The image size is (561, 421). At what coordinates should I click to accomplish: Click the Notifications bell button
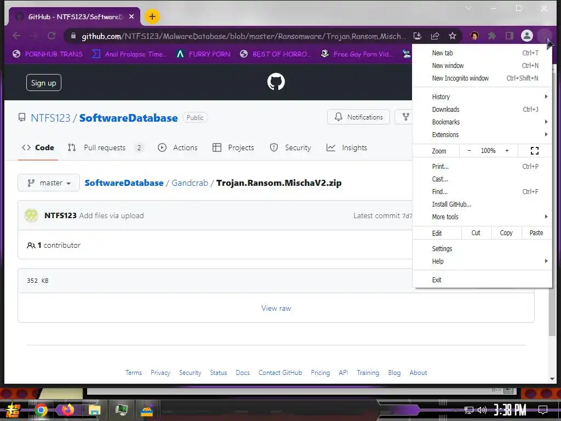point(358,117)
